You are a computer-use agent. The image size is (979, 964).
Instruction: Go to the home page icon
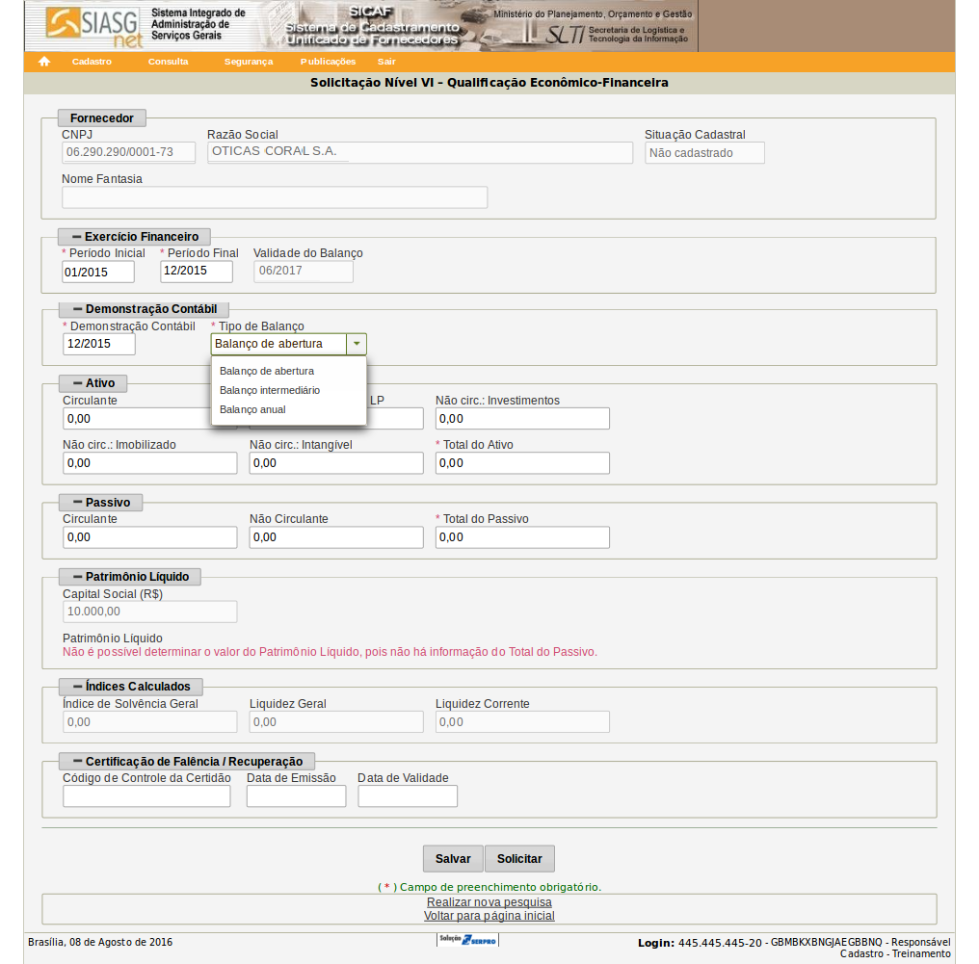[x=43, y=61]
